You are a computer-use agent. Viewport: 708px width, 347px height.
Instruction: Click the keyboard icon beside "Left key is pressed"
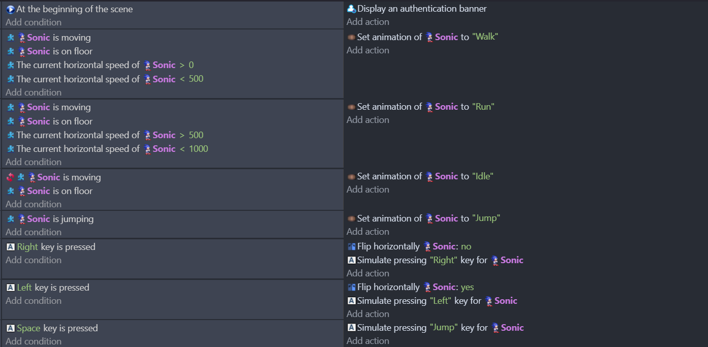[x=10, y=288]
